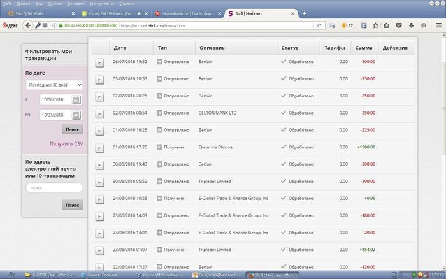Expand the 30/06/2016 19:43 Betfair row
The height and width of the screenshot is (279, 446).
99,165
